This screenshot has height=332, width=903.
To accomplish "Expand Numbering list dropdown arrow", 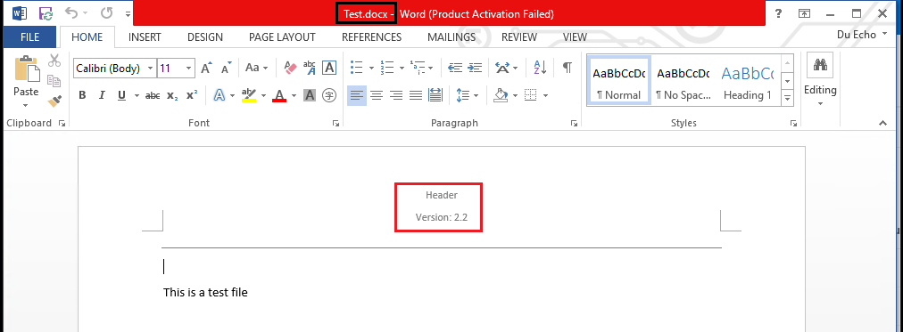I will (402, 69).
